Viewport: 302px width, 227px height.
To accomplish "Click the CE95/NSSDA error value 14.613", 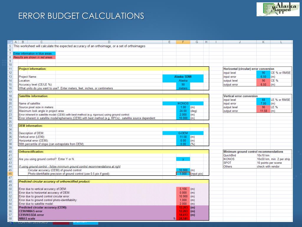I will [x=183, y=215].
